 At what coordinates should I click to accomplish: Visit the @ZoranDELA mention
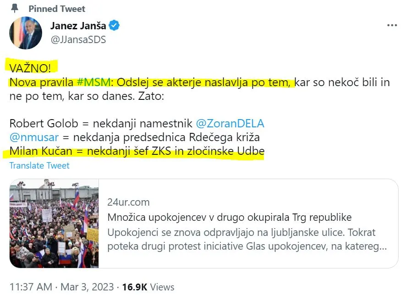click(230, 124)
